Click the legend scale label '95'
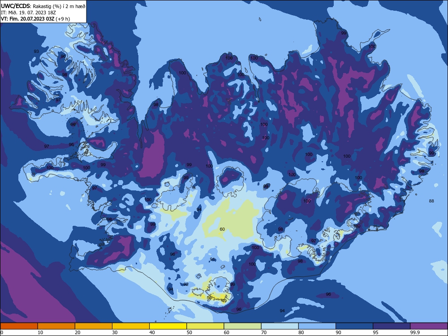 [376, 332]
